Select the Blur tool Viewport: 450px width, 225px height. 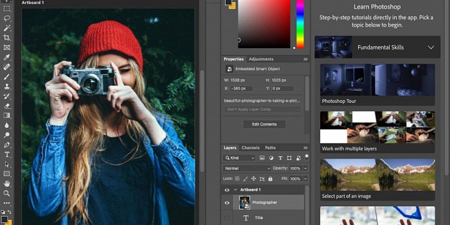click(7, 125)
